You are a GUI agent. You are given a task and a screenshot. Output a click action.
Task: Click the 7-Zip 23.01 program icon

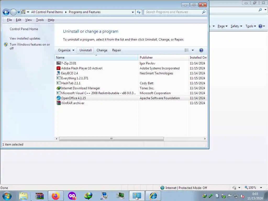coord(58,63)
